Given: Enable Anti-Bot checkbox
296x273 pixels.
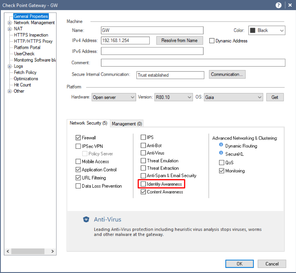Looking at the screenshot, I should pyautogui.click(x=143, y=145).
